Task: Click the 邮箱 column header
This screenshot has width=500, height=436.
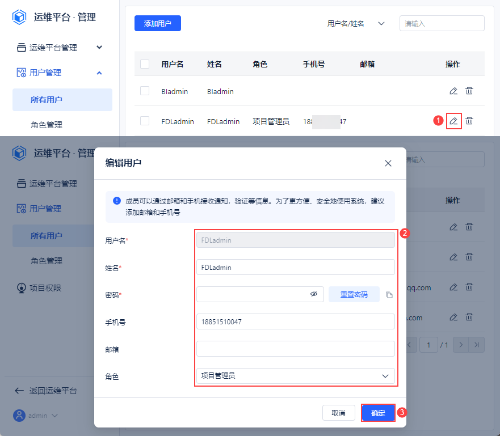Action: (367, 64)
